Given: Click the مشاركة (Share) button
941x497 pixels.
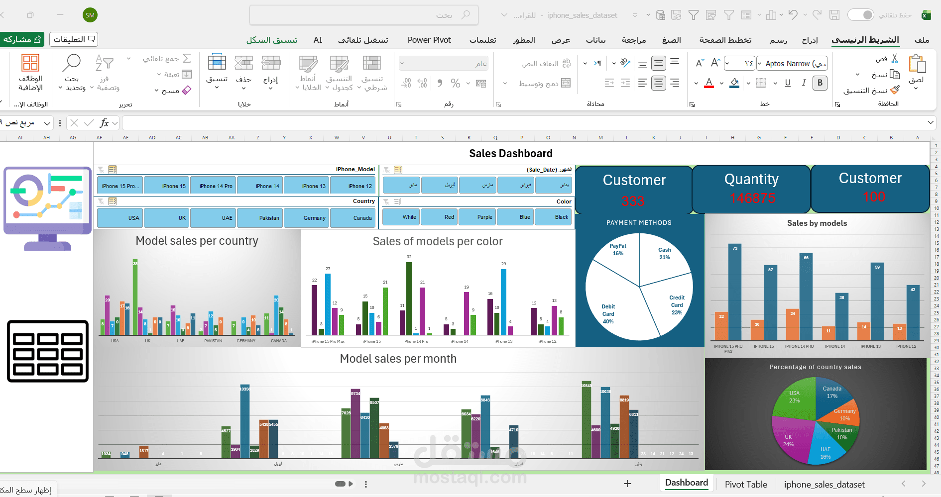Looking at the screenshot, I should coord(22,39).
